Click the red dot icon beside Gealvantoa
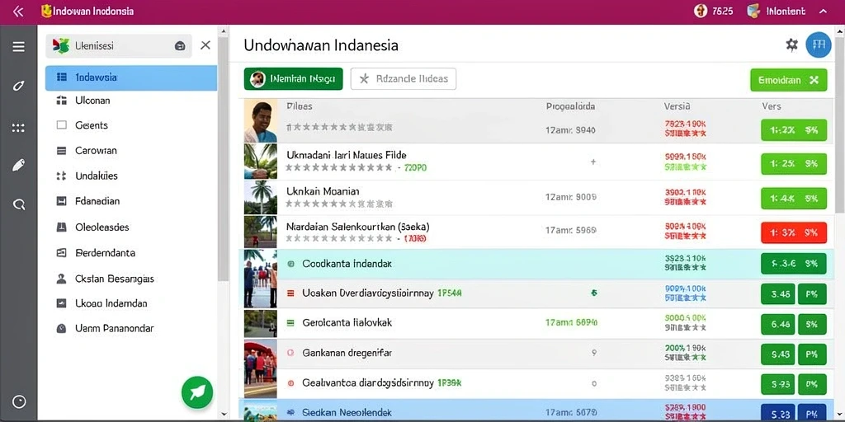The image size is (845, 422). (x=291, y=383)
